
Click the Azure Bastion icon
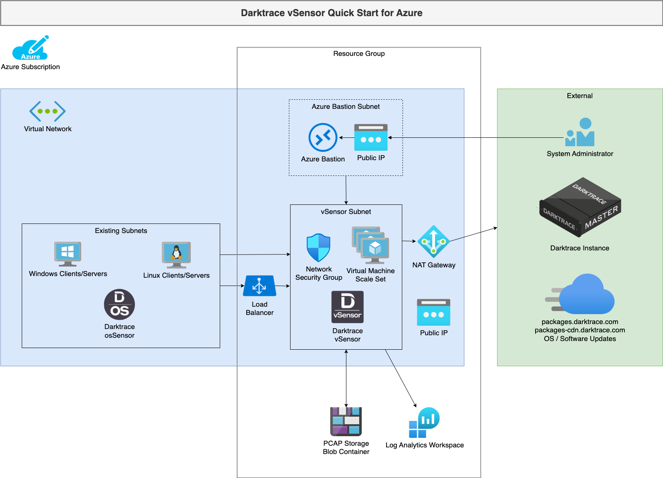point(323,137)
